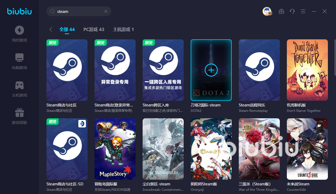Screen dimensions: 336x194
Task: Open the hamburger menu icon
Action: point(303,11)
